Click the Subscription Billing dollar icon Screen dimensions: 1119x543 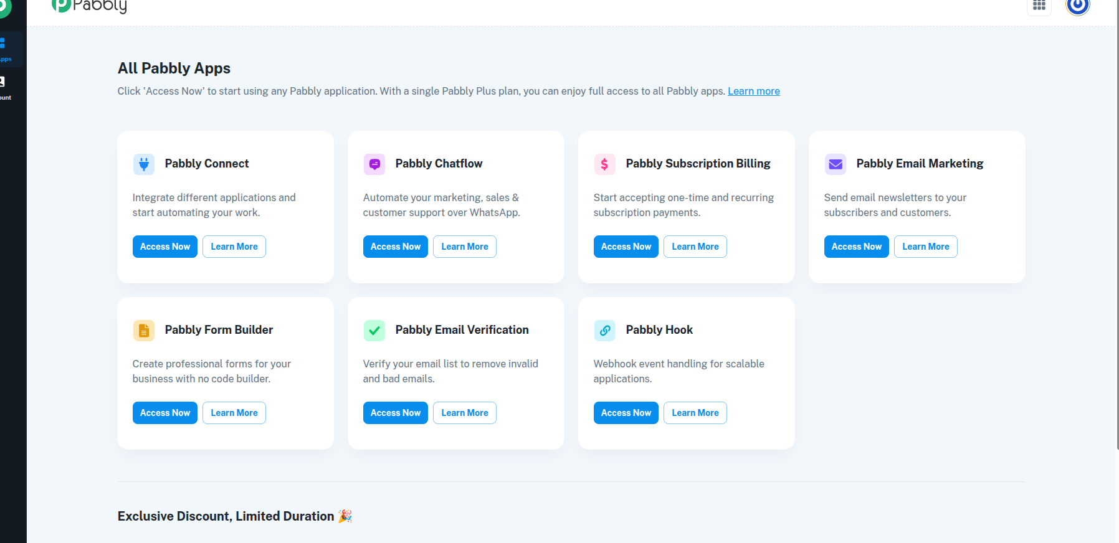coord(604,164)
